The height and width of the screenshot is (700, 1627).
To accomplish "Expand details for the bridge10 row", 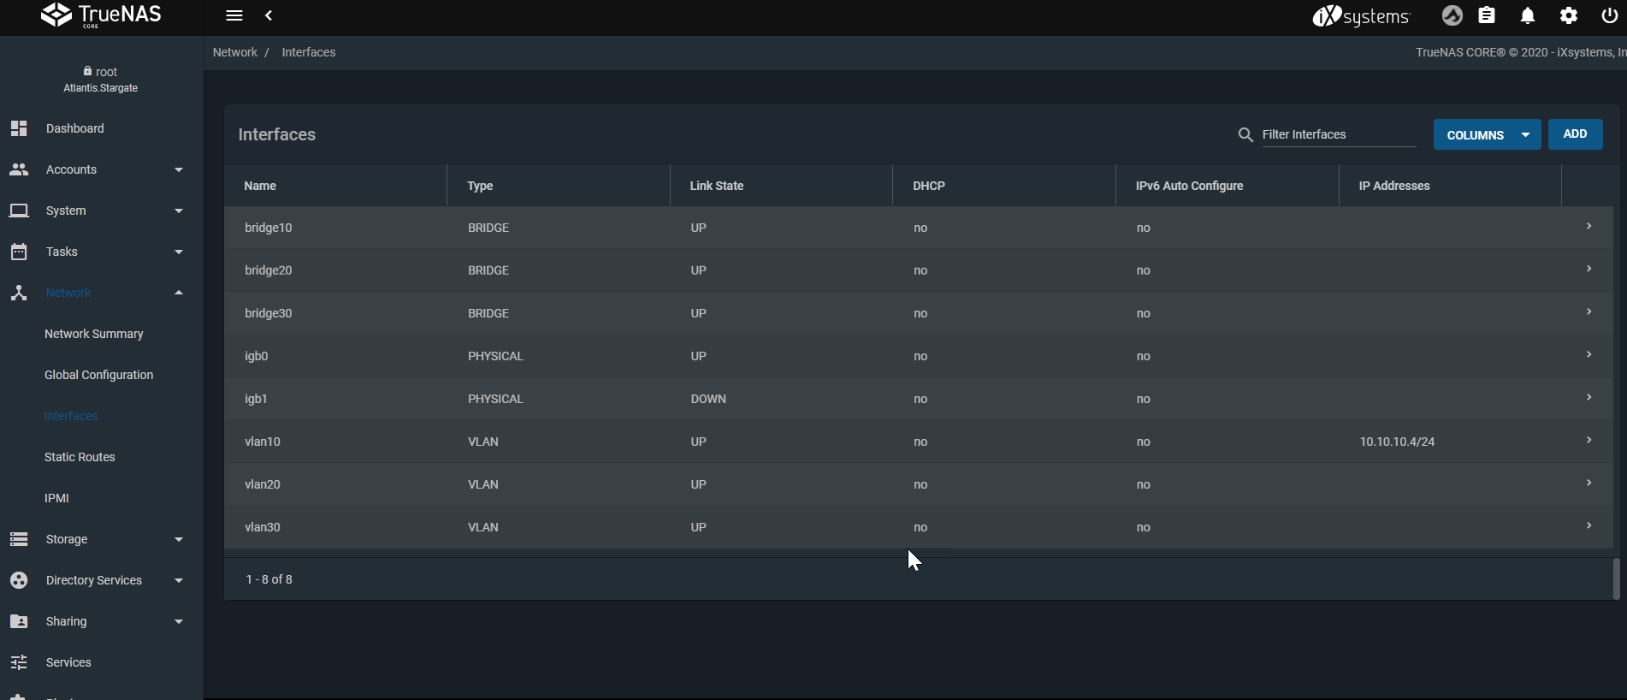I will (1589, 227).
